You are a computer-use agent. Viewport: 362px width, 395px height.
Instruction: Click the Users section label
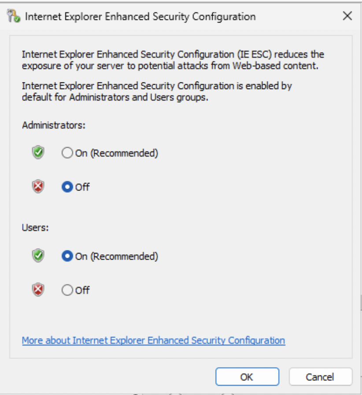(35, 228)
